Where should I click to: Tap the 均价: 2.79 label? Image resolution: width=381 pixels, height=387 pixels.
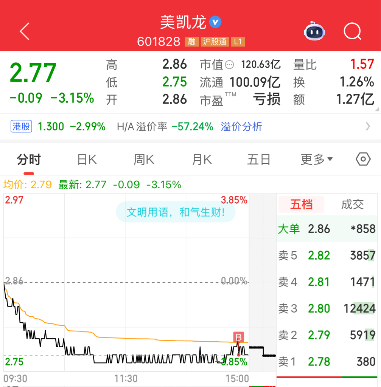(27, 184)
